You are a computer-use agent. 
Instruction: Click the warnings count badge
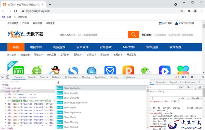point(177,77)
